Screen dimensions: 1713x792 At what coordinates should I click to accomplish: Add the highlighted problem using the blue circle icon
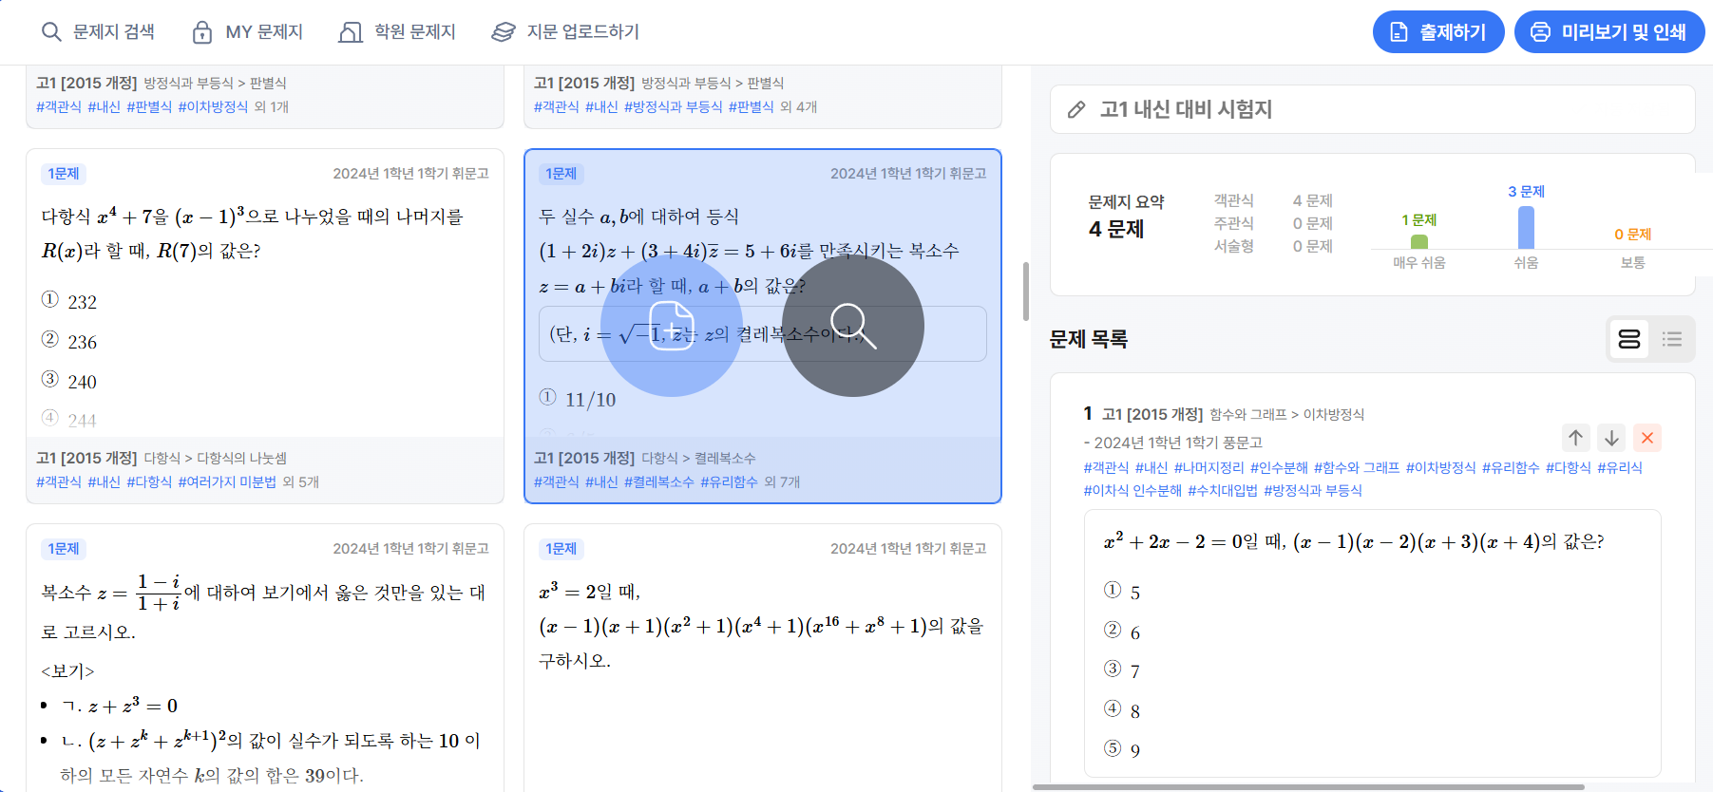click(x=672, y=326)
